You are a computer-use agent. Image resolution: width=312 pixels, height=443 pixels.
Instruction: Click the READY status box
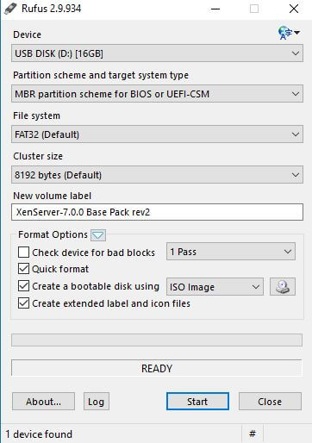coord(157,368)
